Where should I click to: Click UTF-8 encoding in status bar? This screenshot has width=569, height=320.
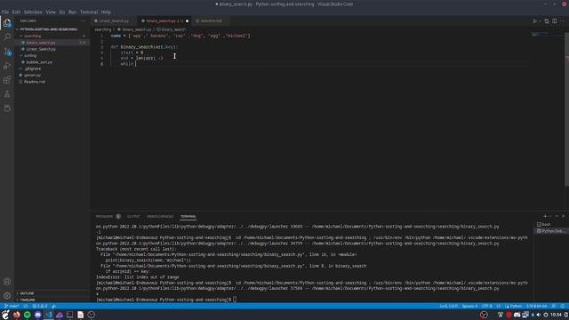[x=486, y=306]
